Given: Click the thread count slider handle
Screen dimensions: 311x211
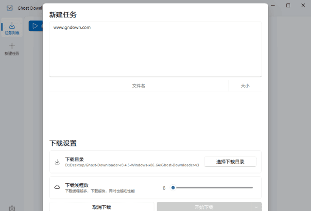Looking at the screenshot, I should [x=173, y=188].
